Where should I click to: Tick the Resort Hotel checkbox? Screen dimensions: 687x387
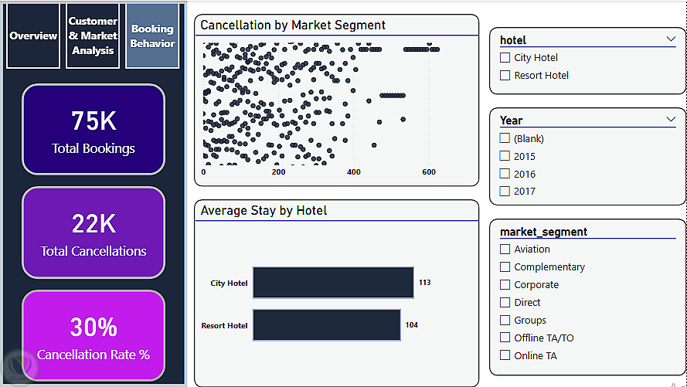(505, 76)
